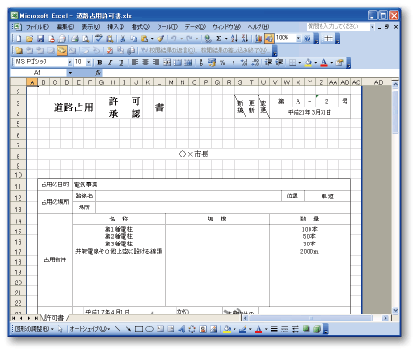The image size is (417, 352).
Task: Apply AutoSum with the sigma icon
Action: [219, 39]
